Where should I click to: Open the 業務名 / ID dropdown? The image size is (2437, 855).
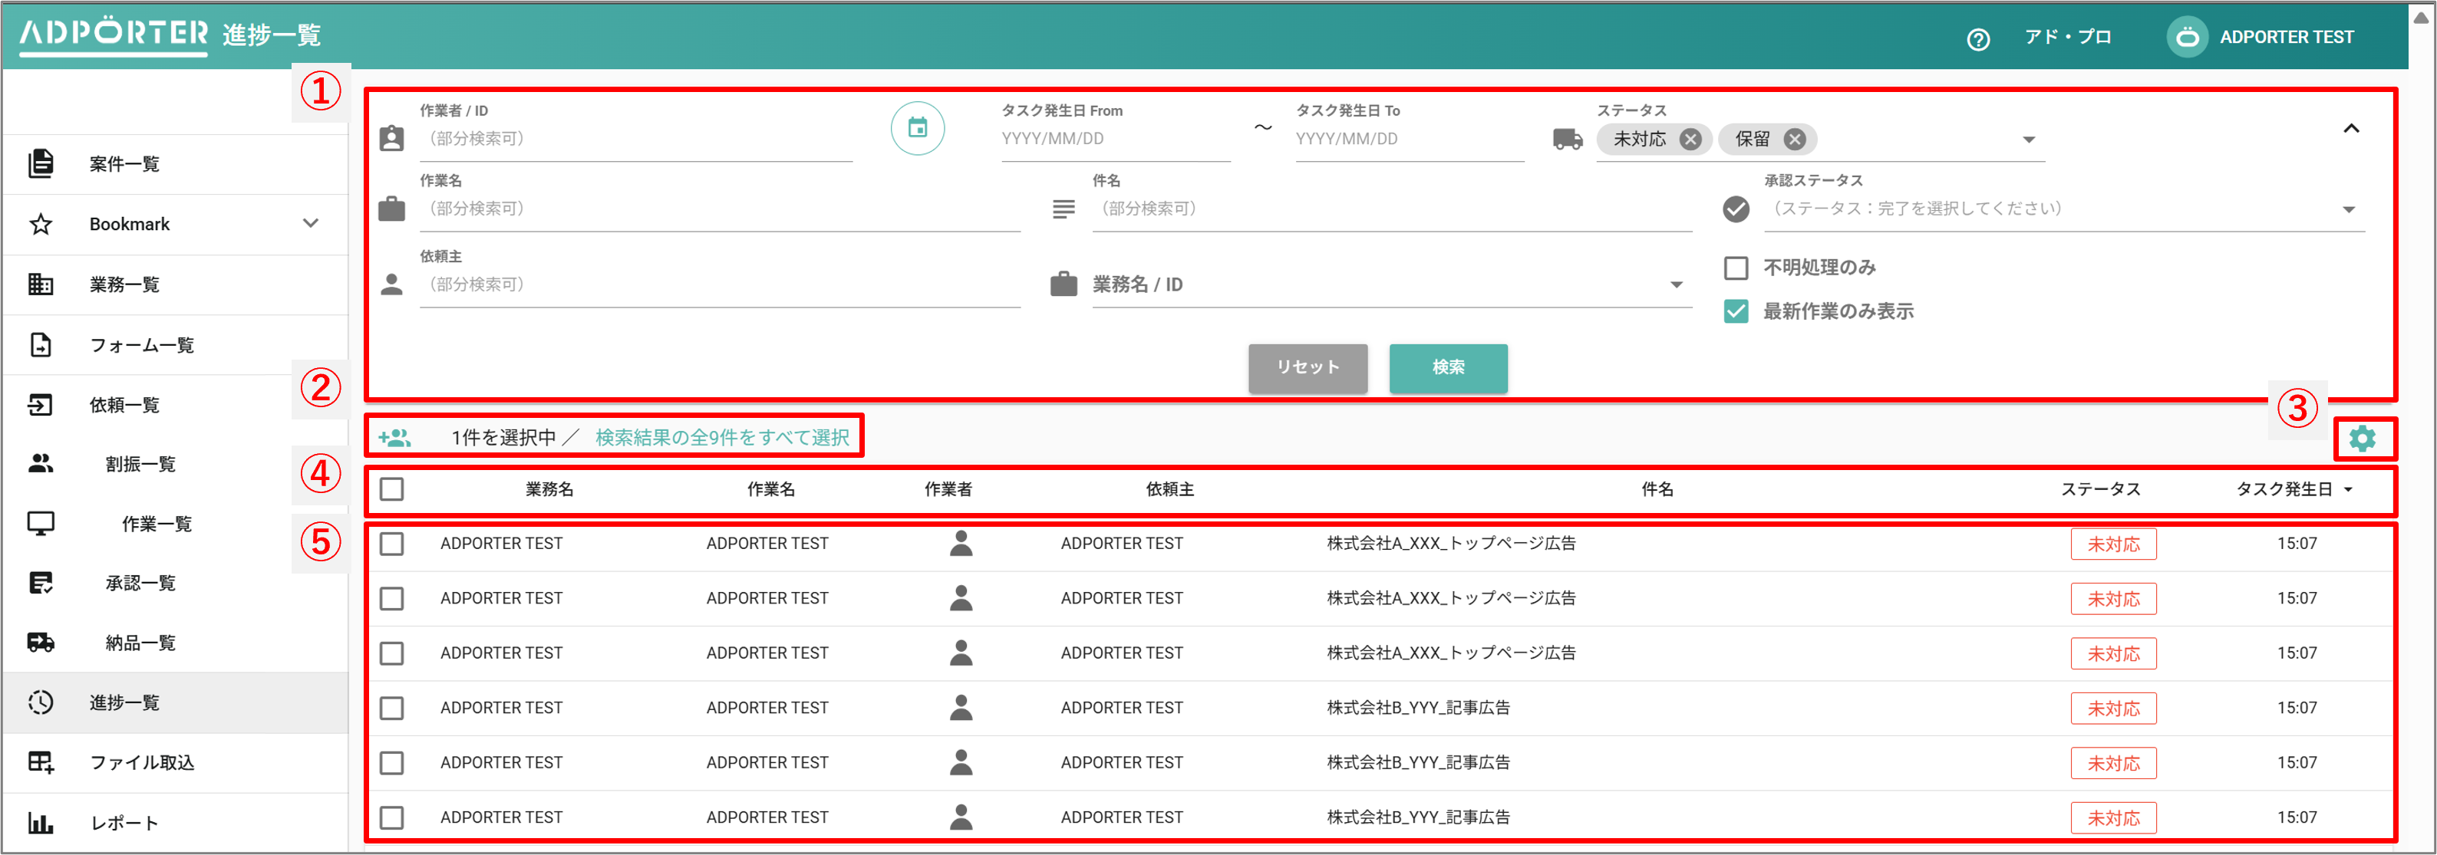coord(1676,284)
